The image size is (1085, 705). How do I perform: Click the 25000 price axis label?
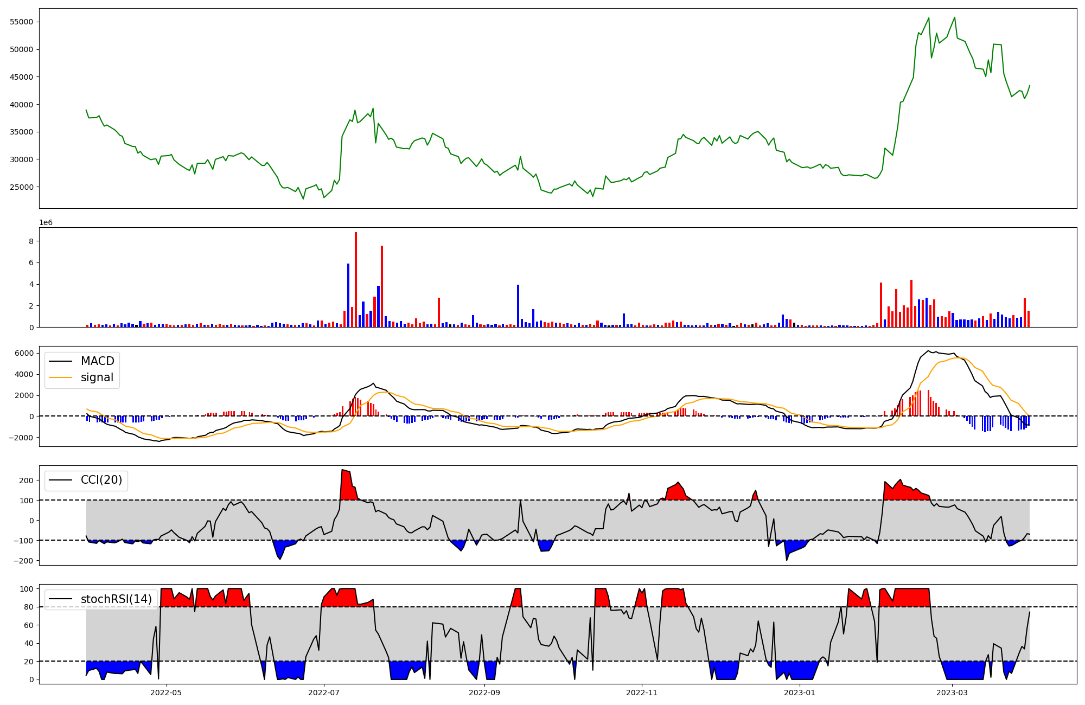pyautogui.click(x=22, y=187)
